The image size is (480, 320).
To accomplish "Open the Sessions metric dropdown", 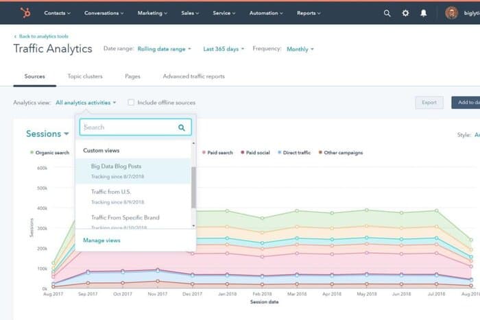I will click(47, 134).
